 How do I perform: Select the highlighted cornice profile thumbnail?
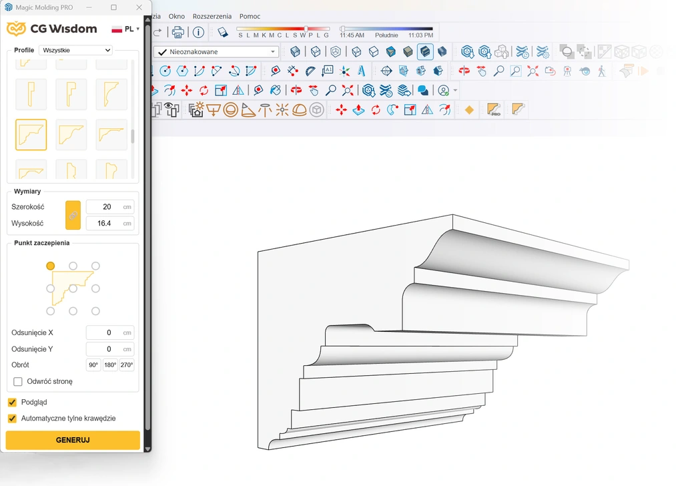[x=31, y=135]
